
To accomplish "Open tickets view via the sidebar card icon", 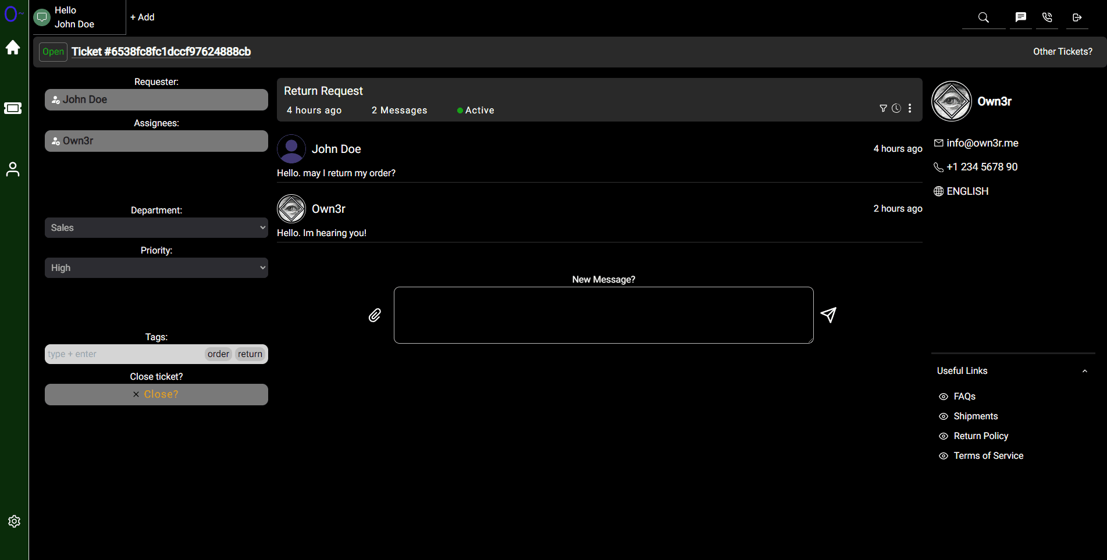I will click(13, 108).
